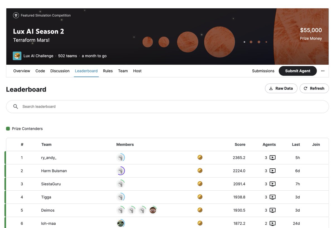
Task: Open team Deimos name
Action: [x=48, y=210]
